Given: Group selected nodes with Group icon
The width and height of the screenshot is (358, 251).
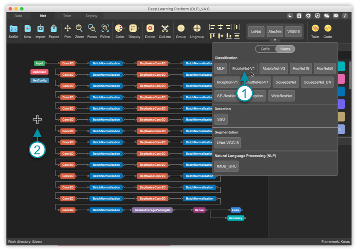Looking at the screenshot, I should tap(180, 29).
